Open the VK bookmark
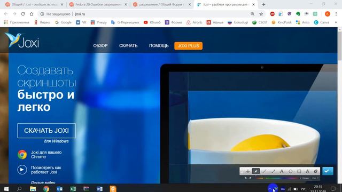342x192 pixels. point(81,22)
